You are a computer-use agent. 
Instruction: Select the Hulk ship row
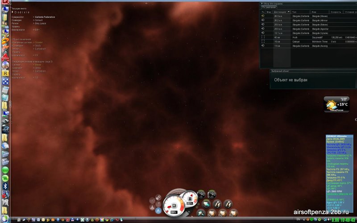[308, 37]
